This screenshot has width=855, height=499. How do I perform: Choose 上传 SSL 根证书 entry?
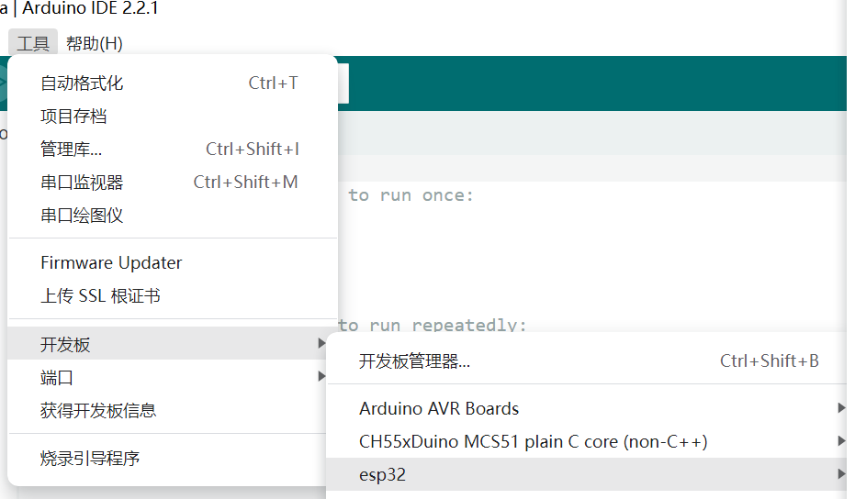click(173, 295)
